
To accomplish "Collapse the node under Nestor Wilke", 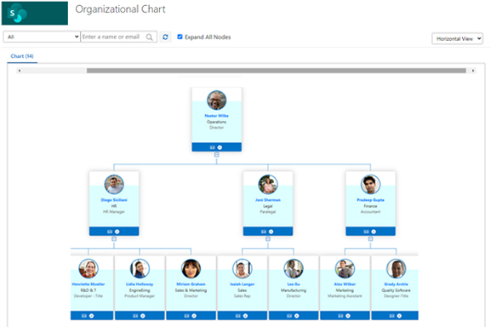I will coord(216,155).
